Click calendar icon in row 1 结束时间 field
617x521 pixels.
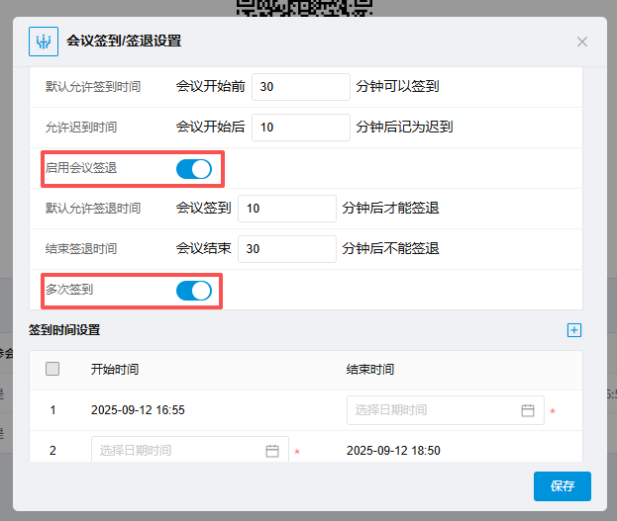528,410
